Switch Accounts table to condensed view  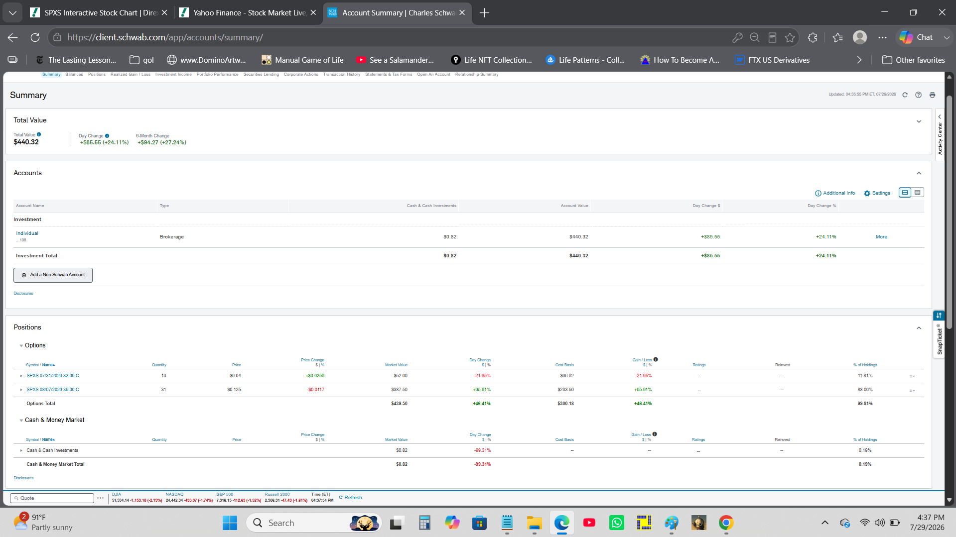tap(917, 193)
